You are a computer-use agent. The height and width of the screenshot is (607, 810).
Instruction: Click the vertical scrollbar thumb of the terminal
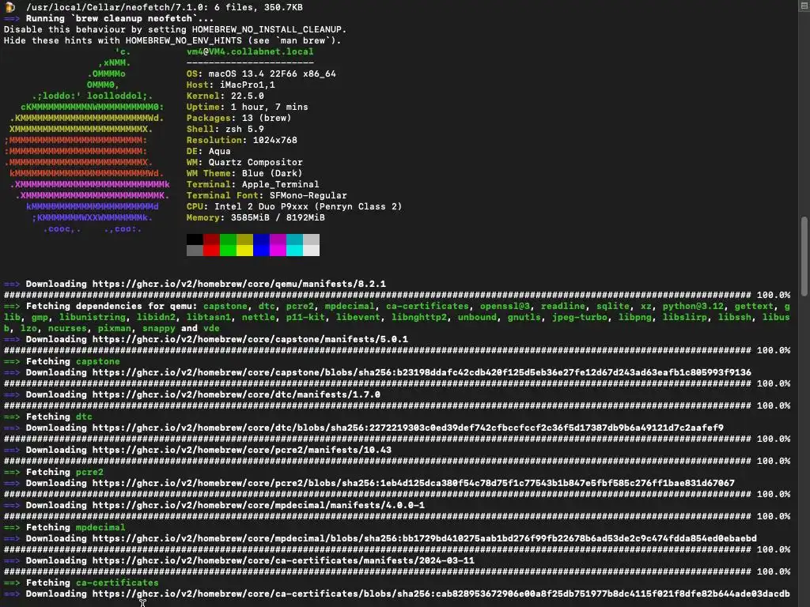pyautogui.click(x=804, y=256)
